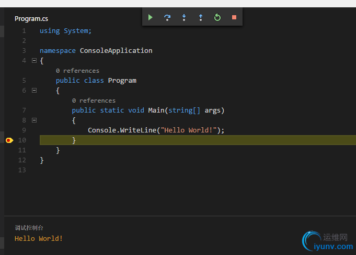Click the Main method name
The image size is (356, 255).
coord(156,110)
